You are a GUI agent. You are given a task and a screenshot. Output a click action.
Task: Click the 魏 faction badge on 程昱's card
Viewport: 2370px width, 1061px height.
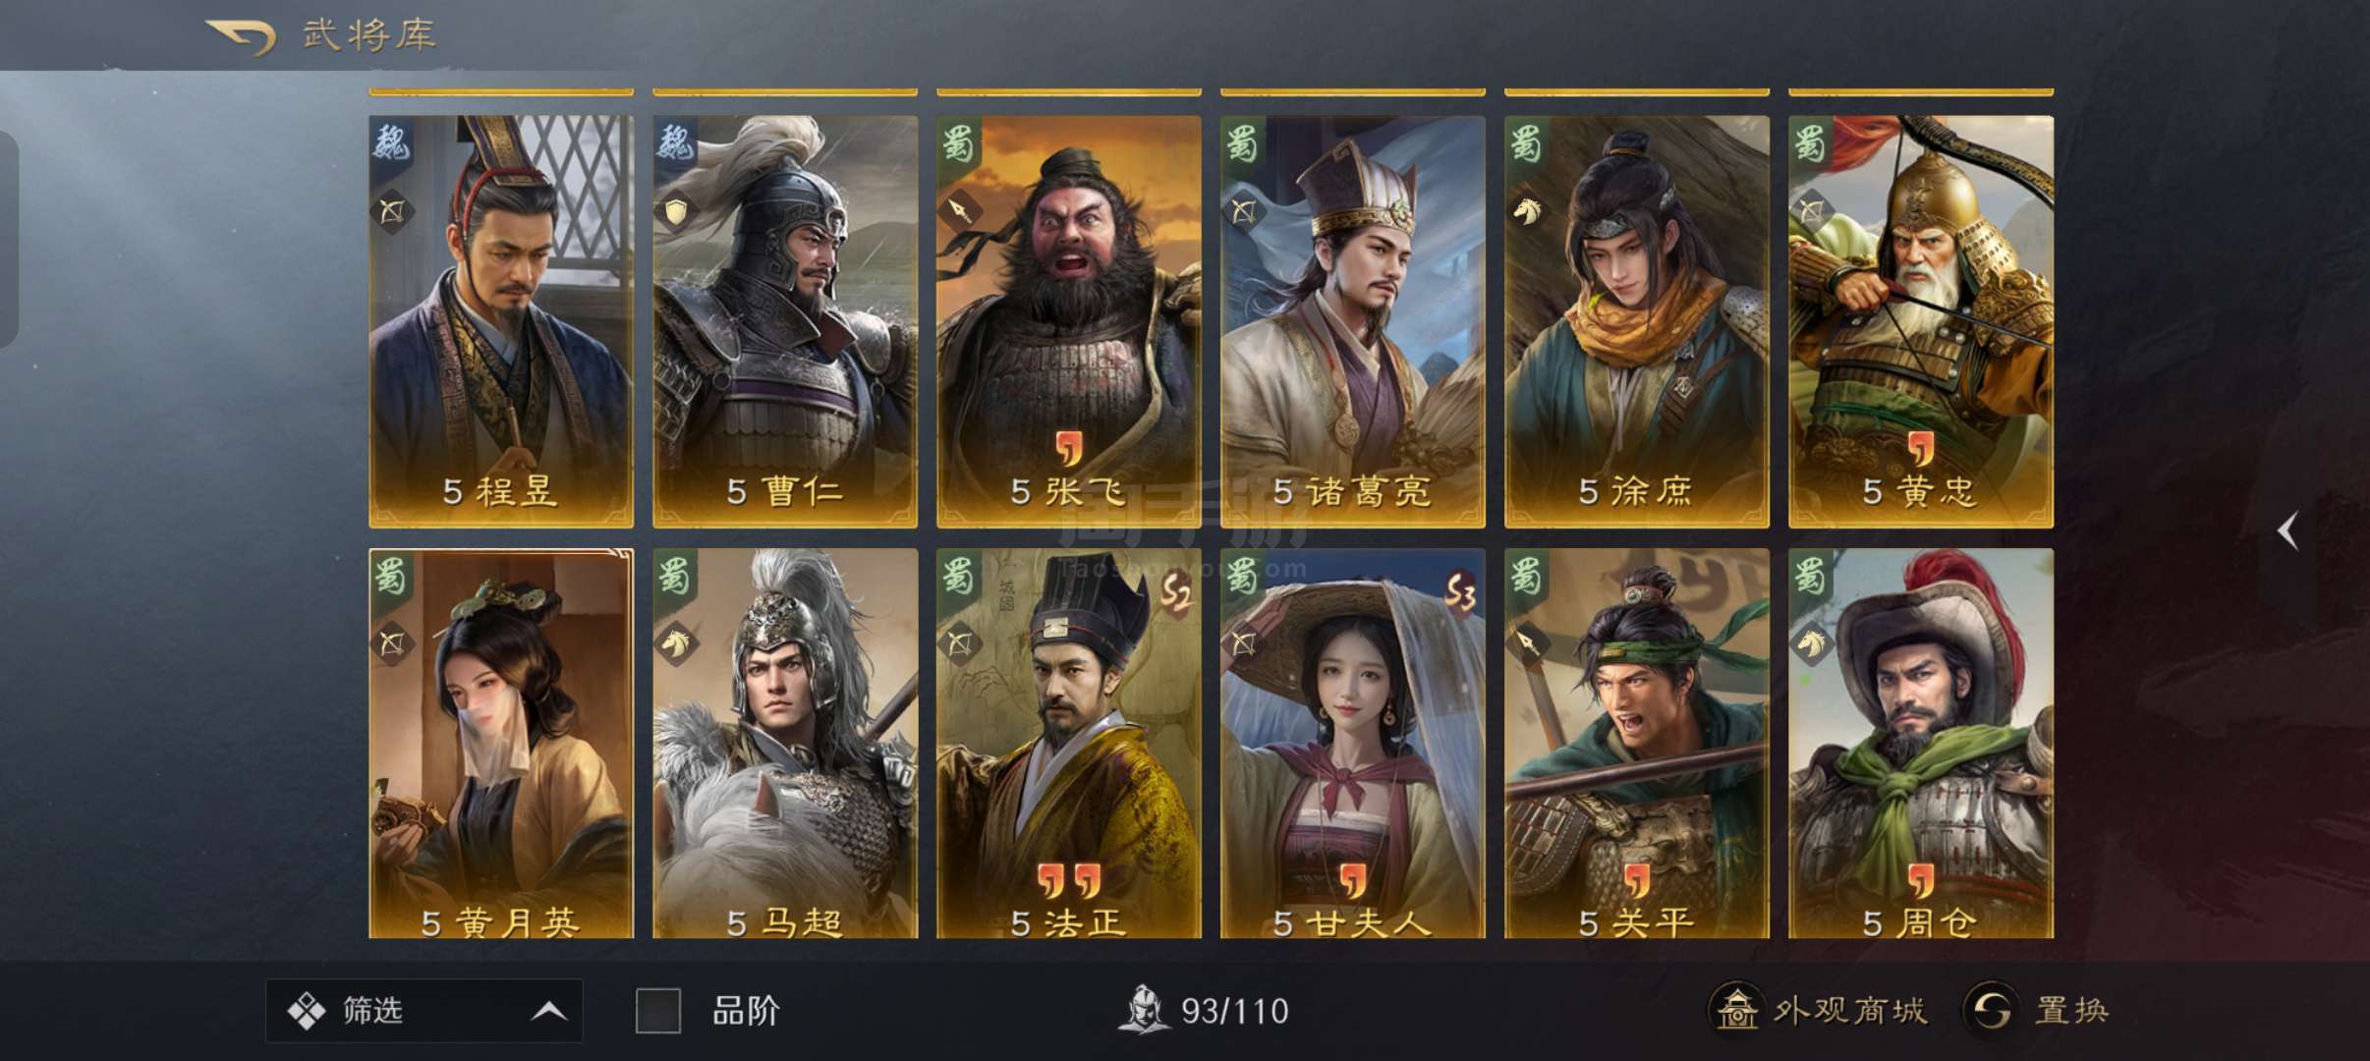point(390,144)
